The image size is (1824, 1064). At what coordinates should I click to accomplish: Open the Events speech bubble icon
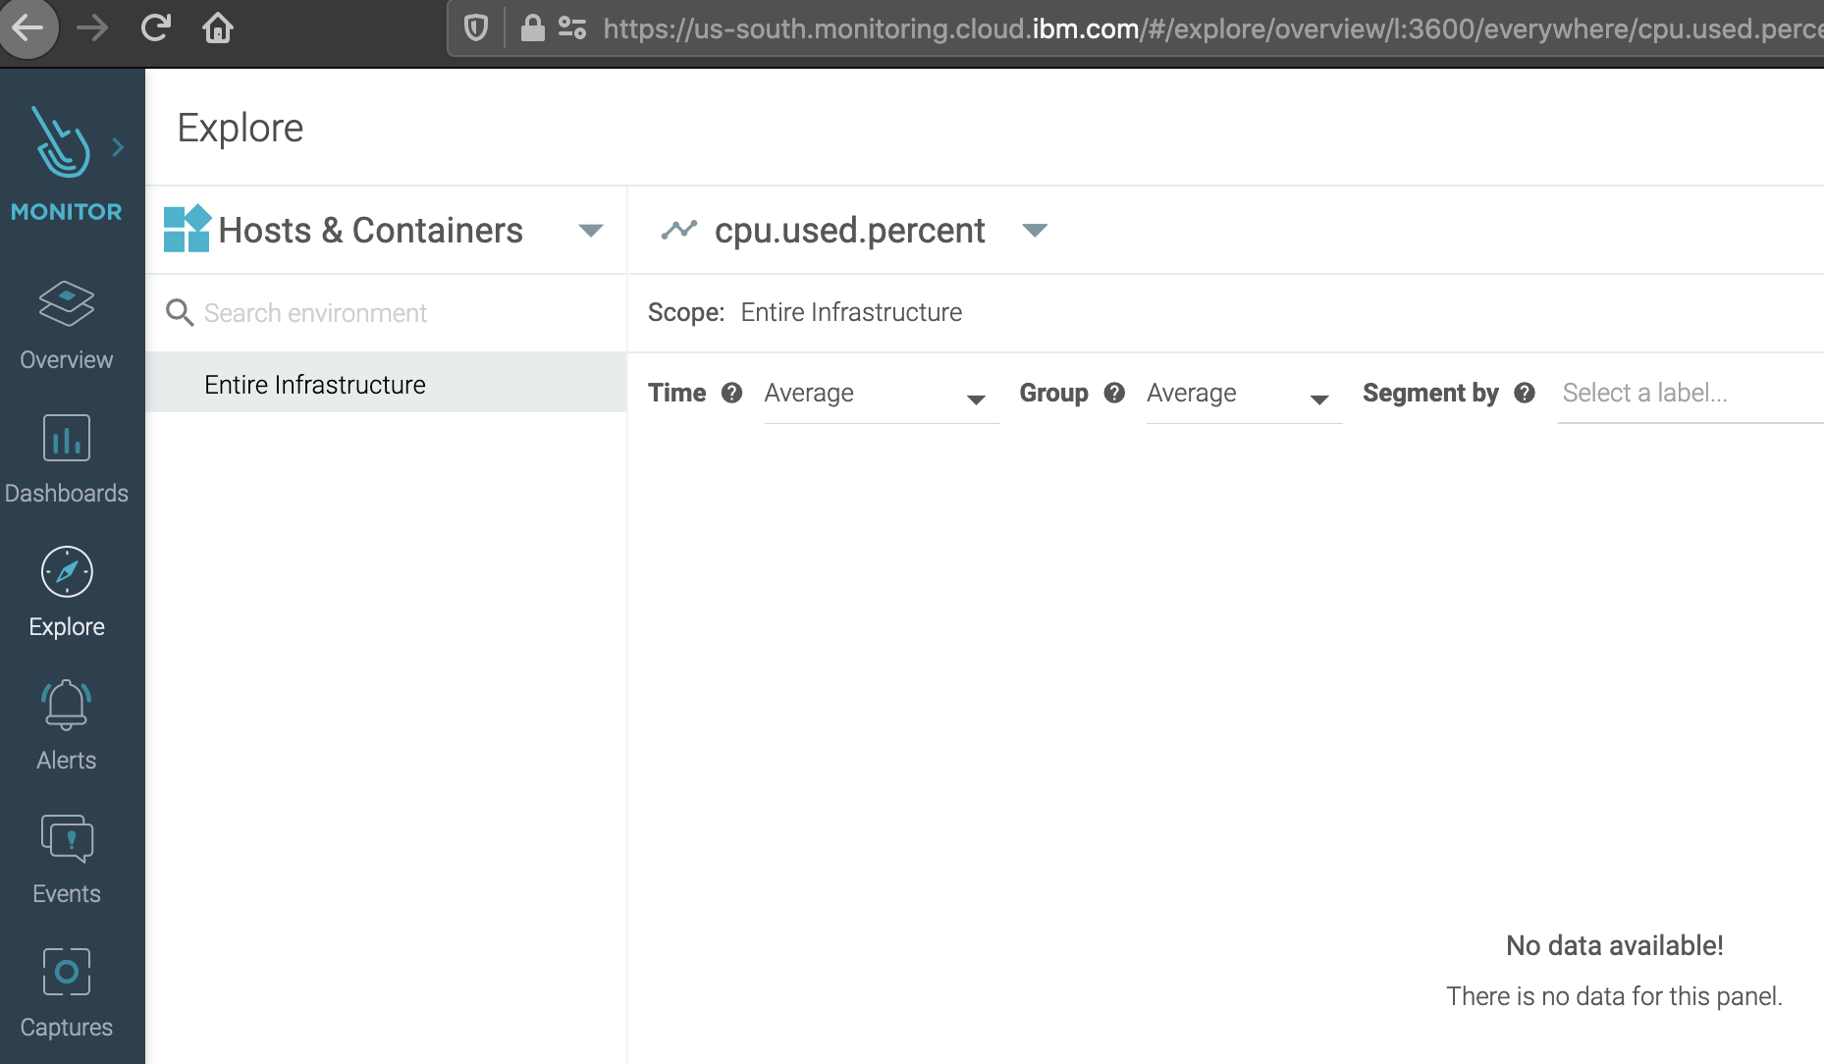tap(67, 838)
